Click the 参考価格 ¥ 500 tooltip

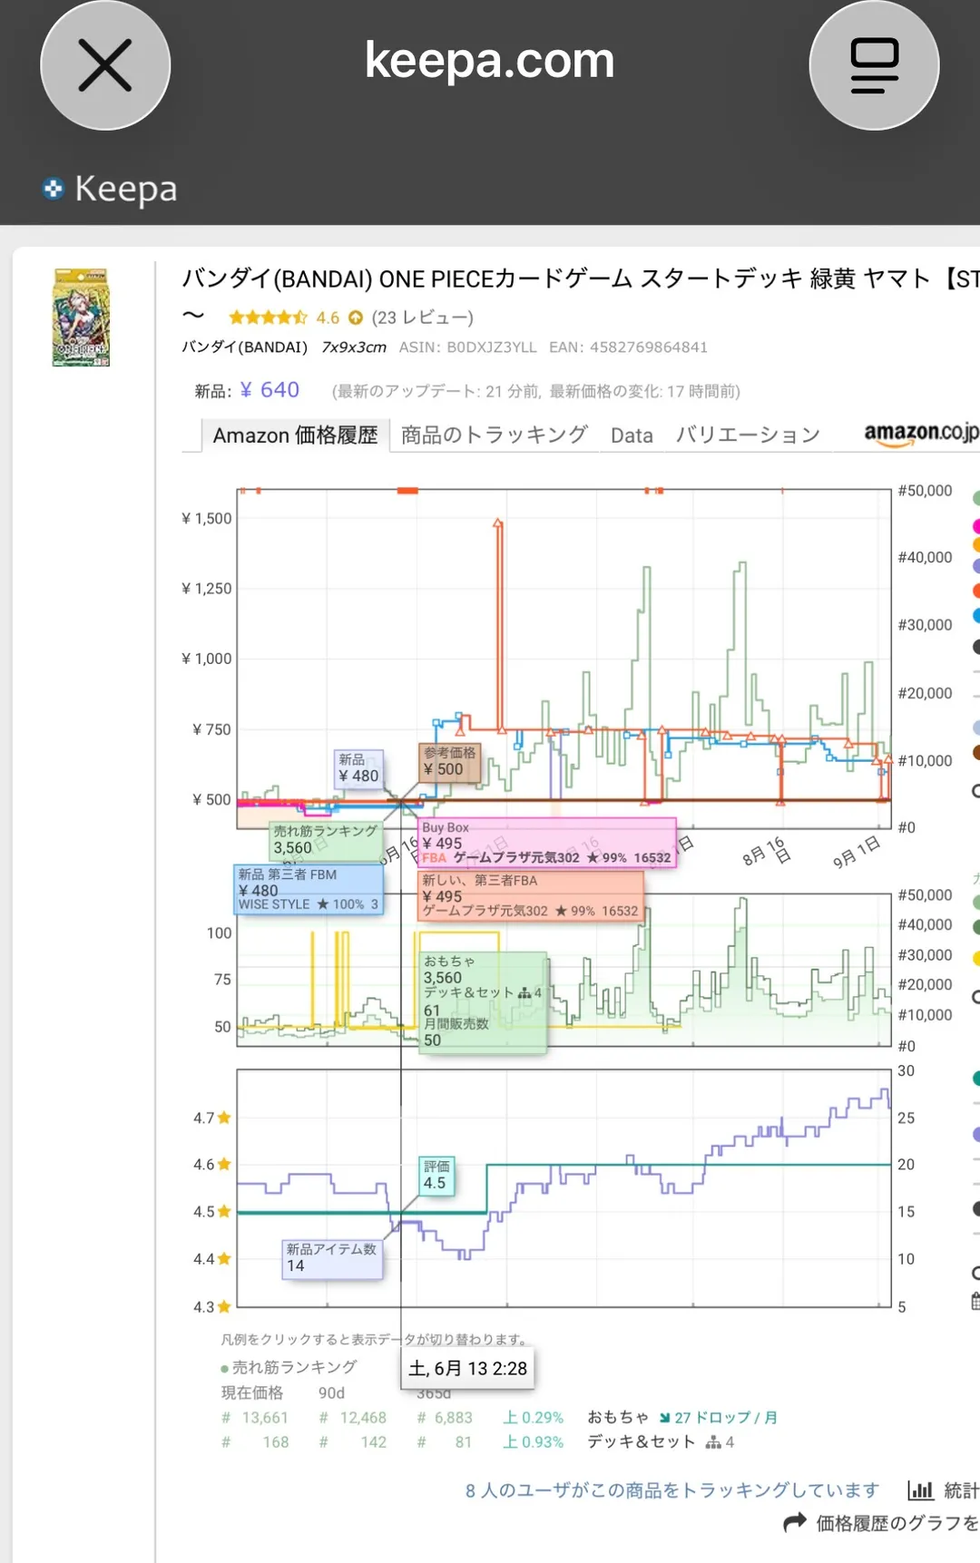[x=449, y=761]
